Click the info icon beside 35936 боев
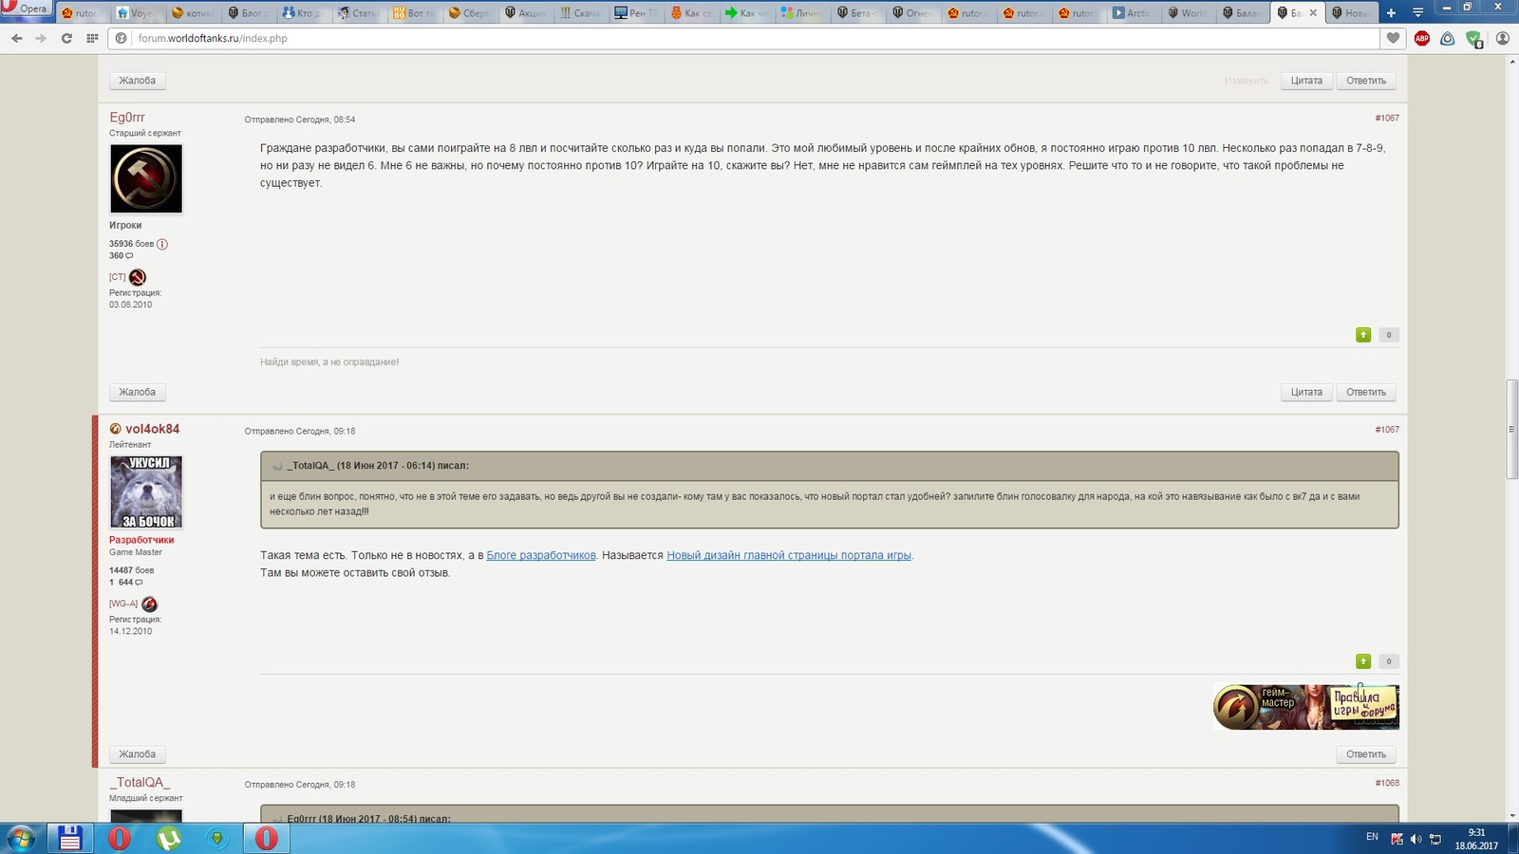Viewport: 1519px width, 854px height. point(162,244)
